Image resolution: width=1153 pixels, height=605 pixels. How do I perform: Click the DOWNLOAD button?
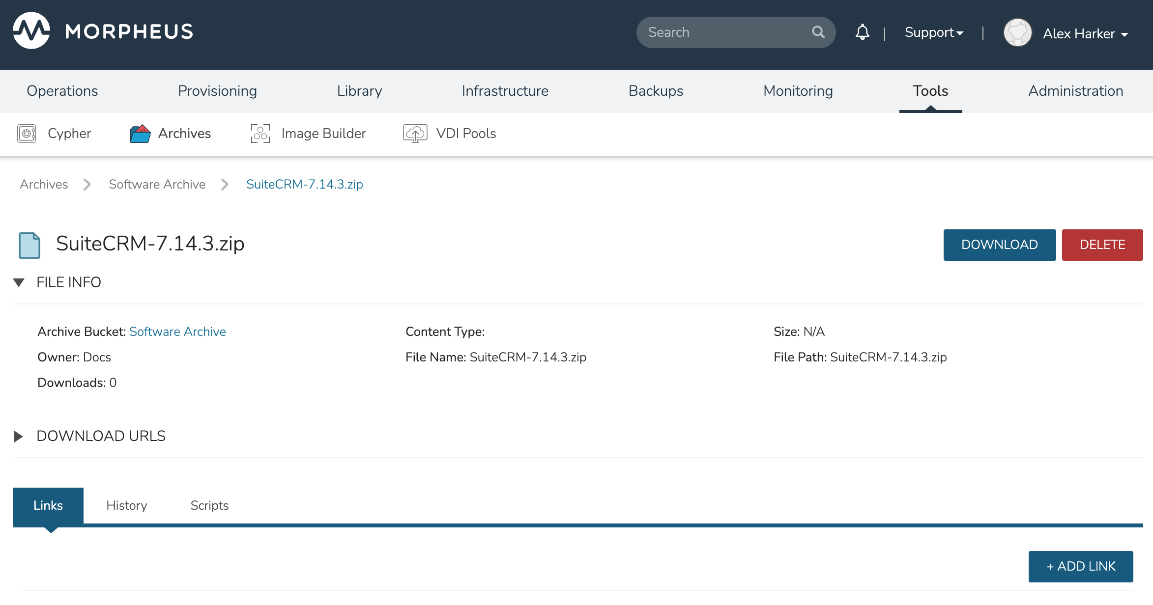(x=999, y=245)
